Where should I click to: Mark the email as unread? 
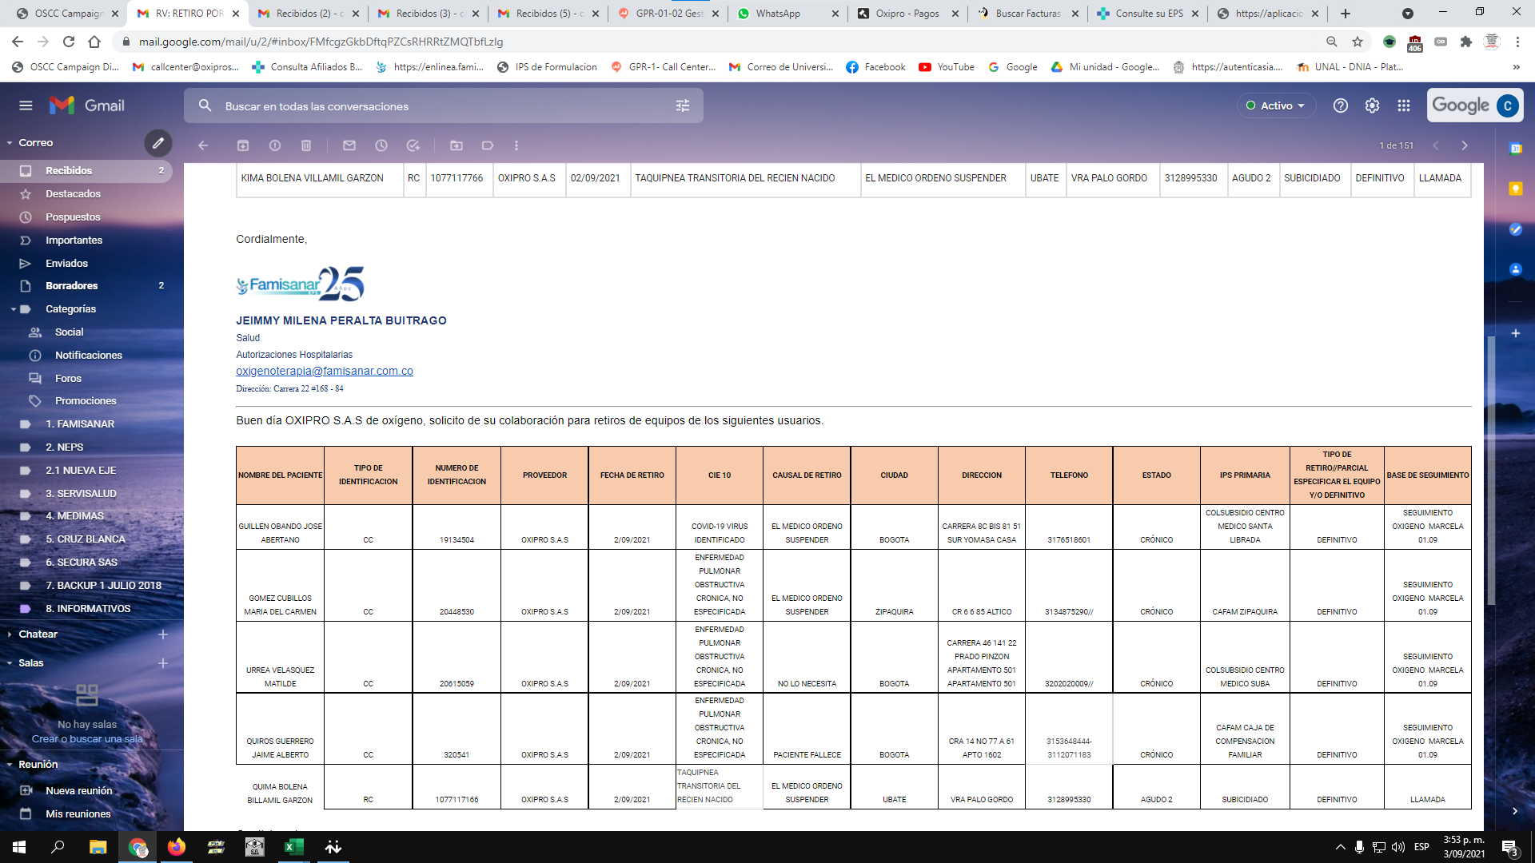pos(349,145)
